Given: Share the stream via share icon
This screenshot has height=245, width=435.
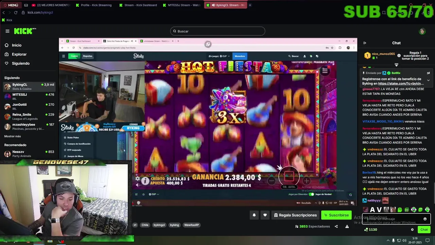Looking at the screenshot, I should pos(336,227).
